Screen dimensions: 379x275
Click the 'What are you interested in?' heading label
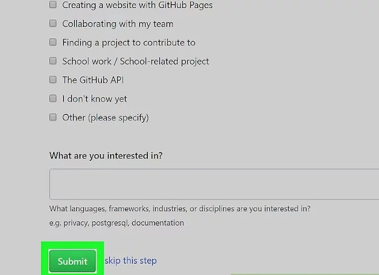pos(106,155)
